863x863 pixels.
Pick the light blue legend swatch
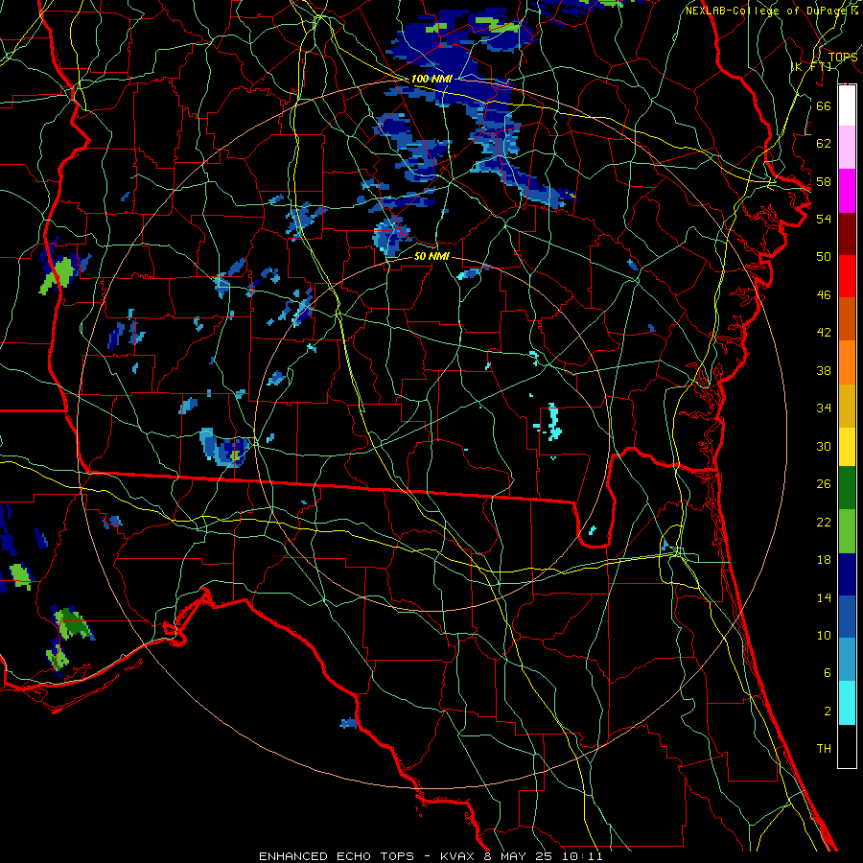click(x=847, y=660)
